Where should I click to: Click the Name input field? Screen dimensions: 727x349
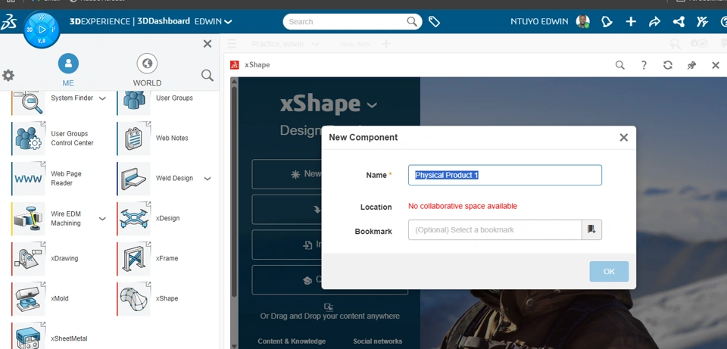[x=505, y=175]
